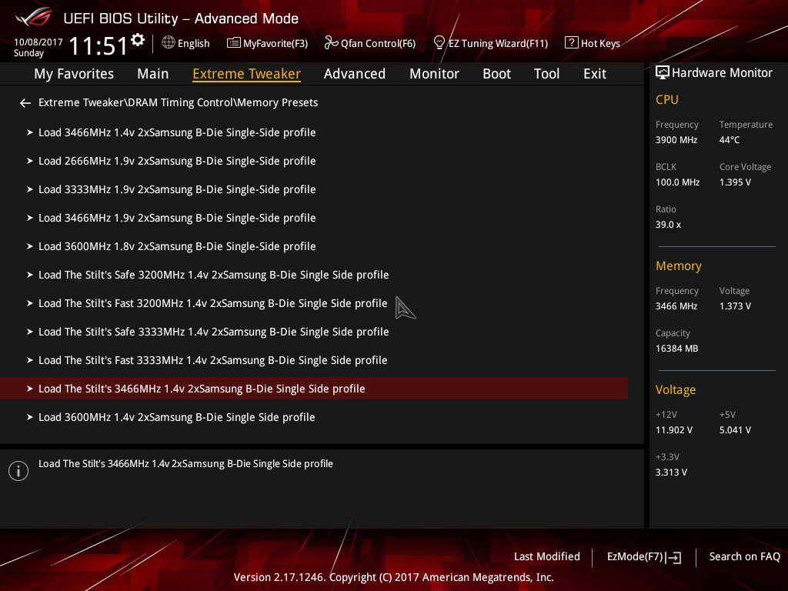
Task: Select Load 3600MHz 1.8v profile text
Action: click(177, 247)
